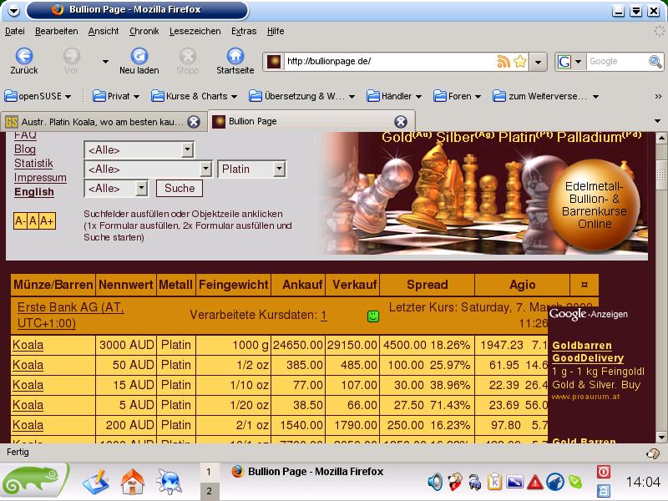Click the Suche button
This screenshot has width=668, height=501.
pos(180,189)
